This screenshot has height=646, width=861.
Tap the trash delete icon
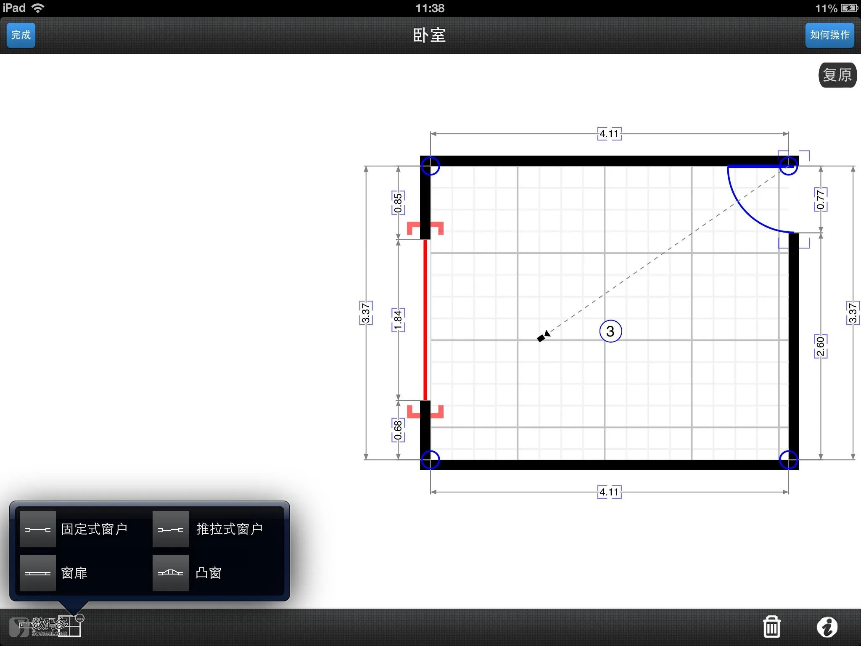[x=771, y=627]
